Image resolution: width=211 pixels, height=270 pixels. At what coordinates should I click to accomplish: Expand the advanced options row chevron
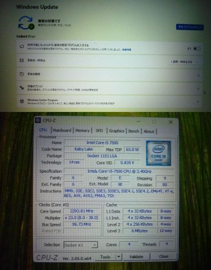[198, 88]
